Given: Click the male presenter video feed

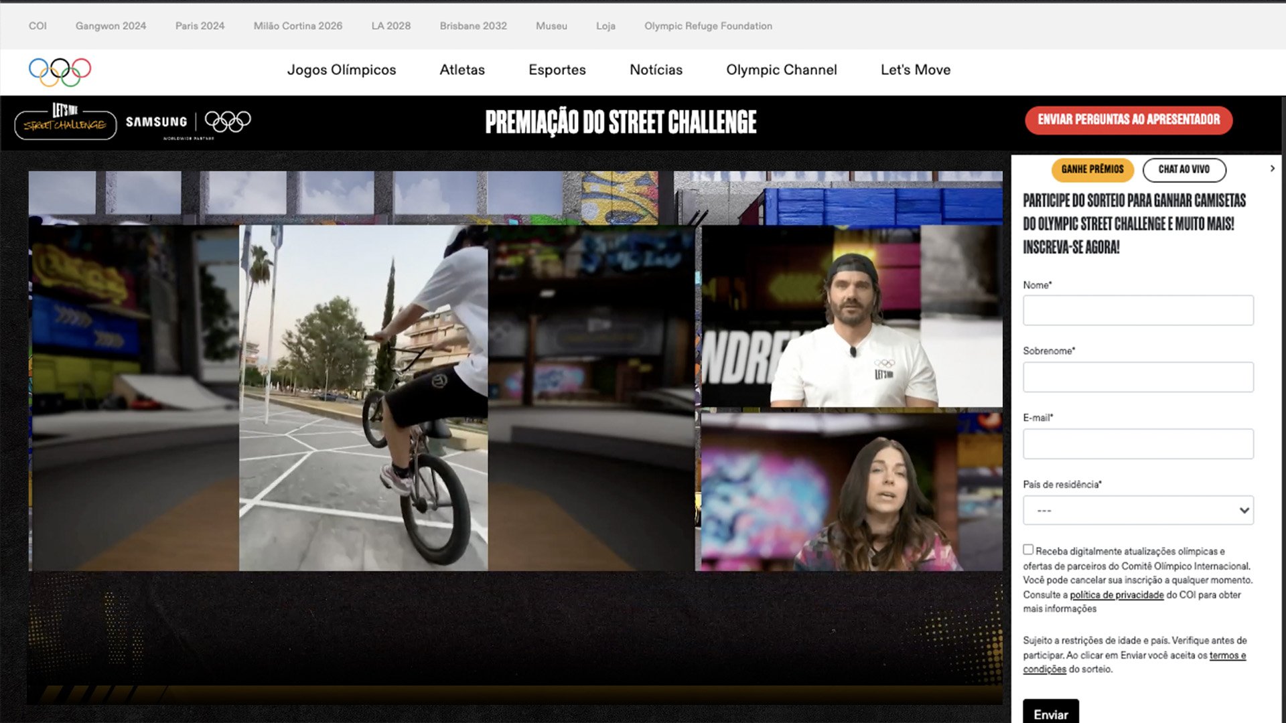Looking at the screenshot, I should point(852,316).
